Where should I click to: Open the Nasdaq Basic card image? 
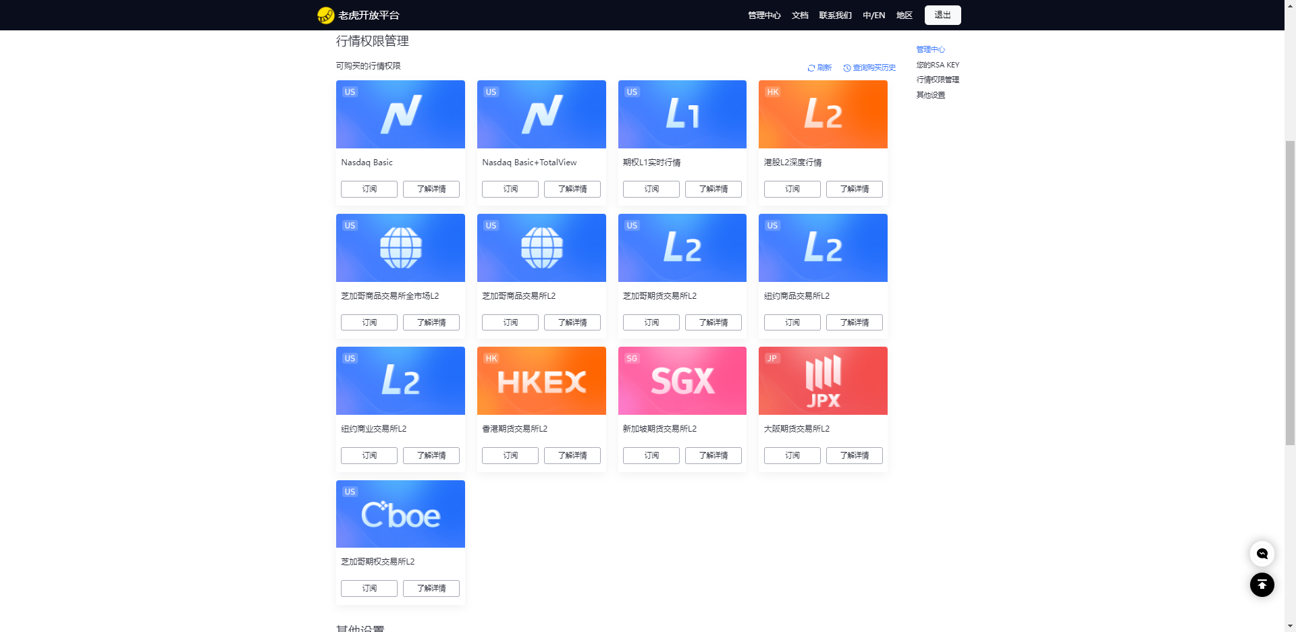pos(400,114)
